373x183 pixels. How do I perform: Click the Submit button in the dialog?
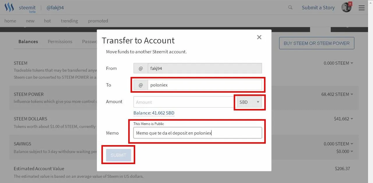click(x=118, y=155)
